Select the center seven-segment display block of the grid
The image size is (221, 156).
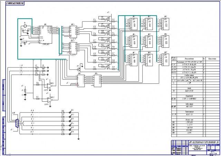(149, 42)
